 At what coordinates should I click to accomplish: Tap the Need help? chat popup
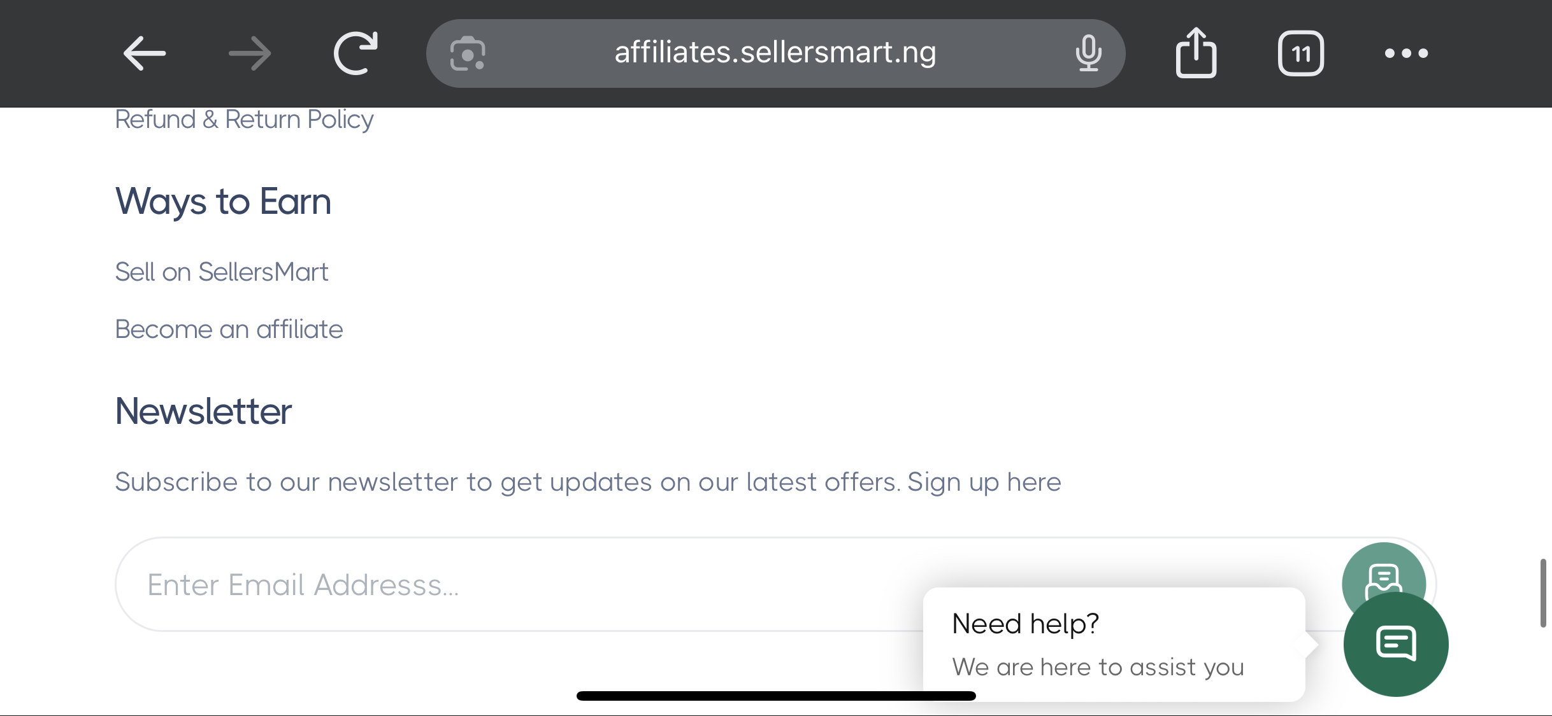tap(1114, 644)
